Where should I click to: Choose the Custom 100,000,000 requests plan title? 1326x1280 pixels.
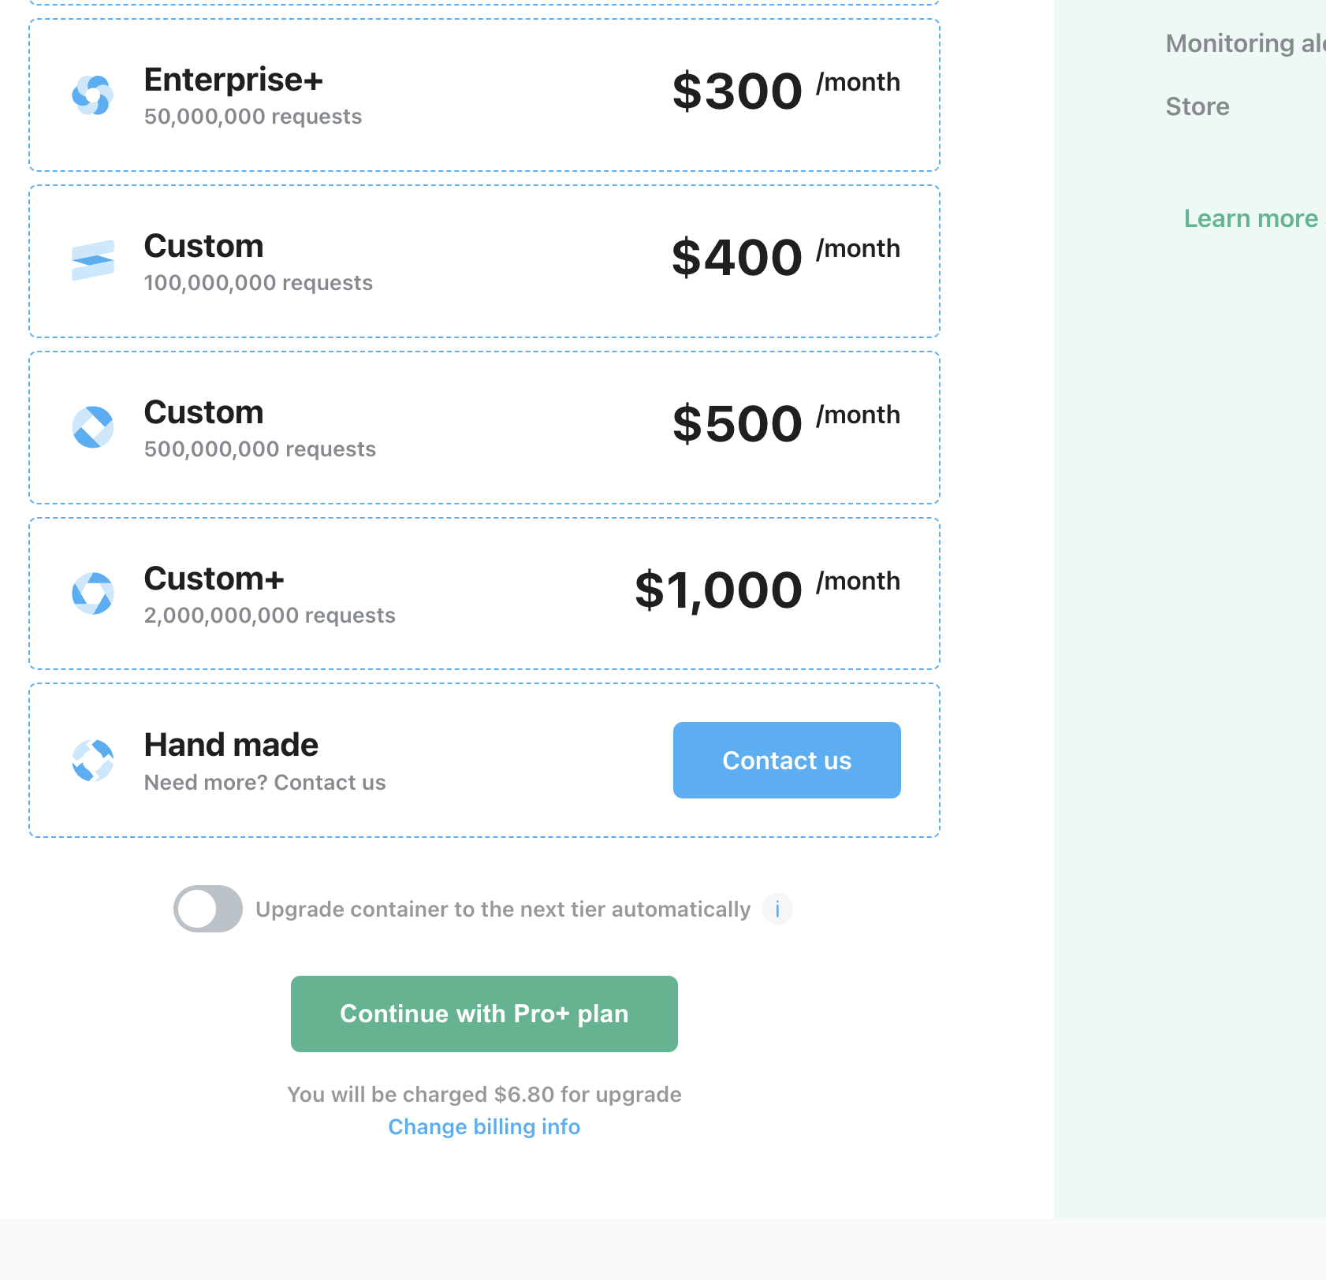coord(203,247)
